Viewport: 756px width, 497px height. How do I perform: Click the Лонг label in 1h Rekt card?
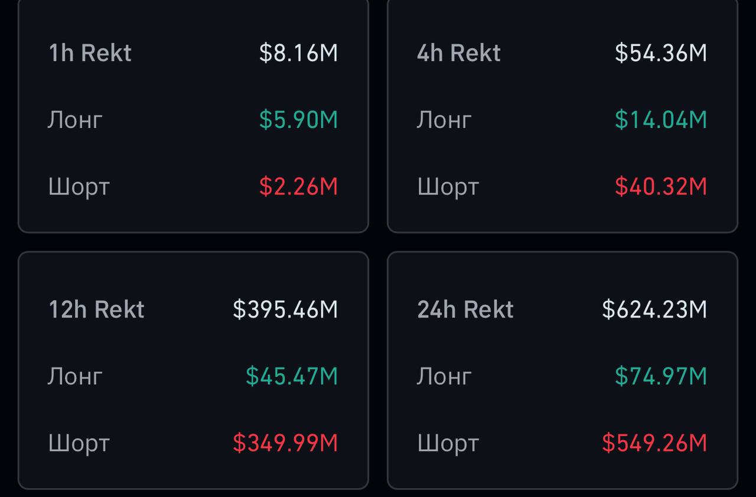tap(75, 121)
